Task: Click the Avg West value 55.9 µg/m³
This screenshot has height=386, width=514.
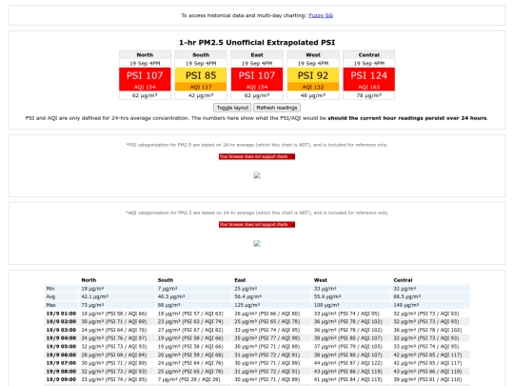Action: [327, 296]
